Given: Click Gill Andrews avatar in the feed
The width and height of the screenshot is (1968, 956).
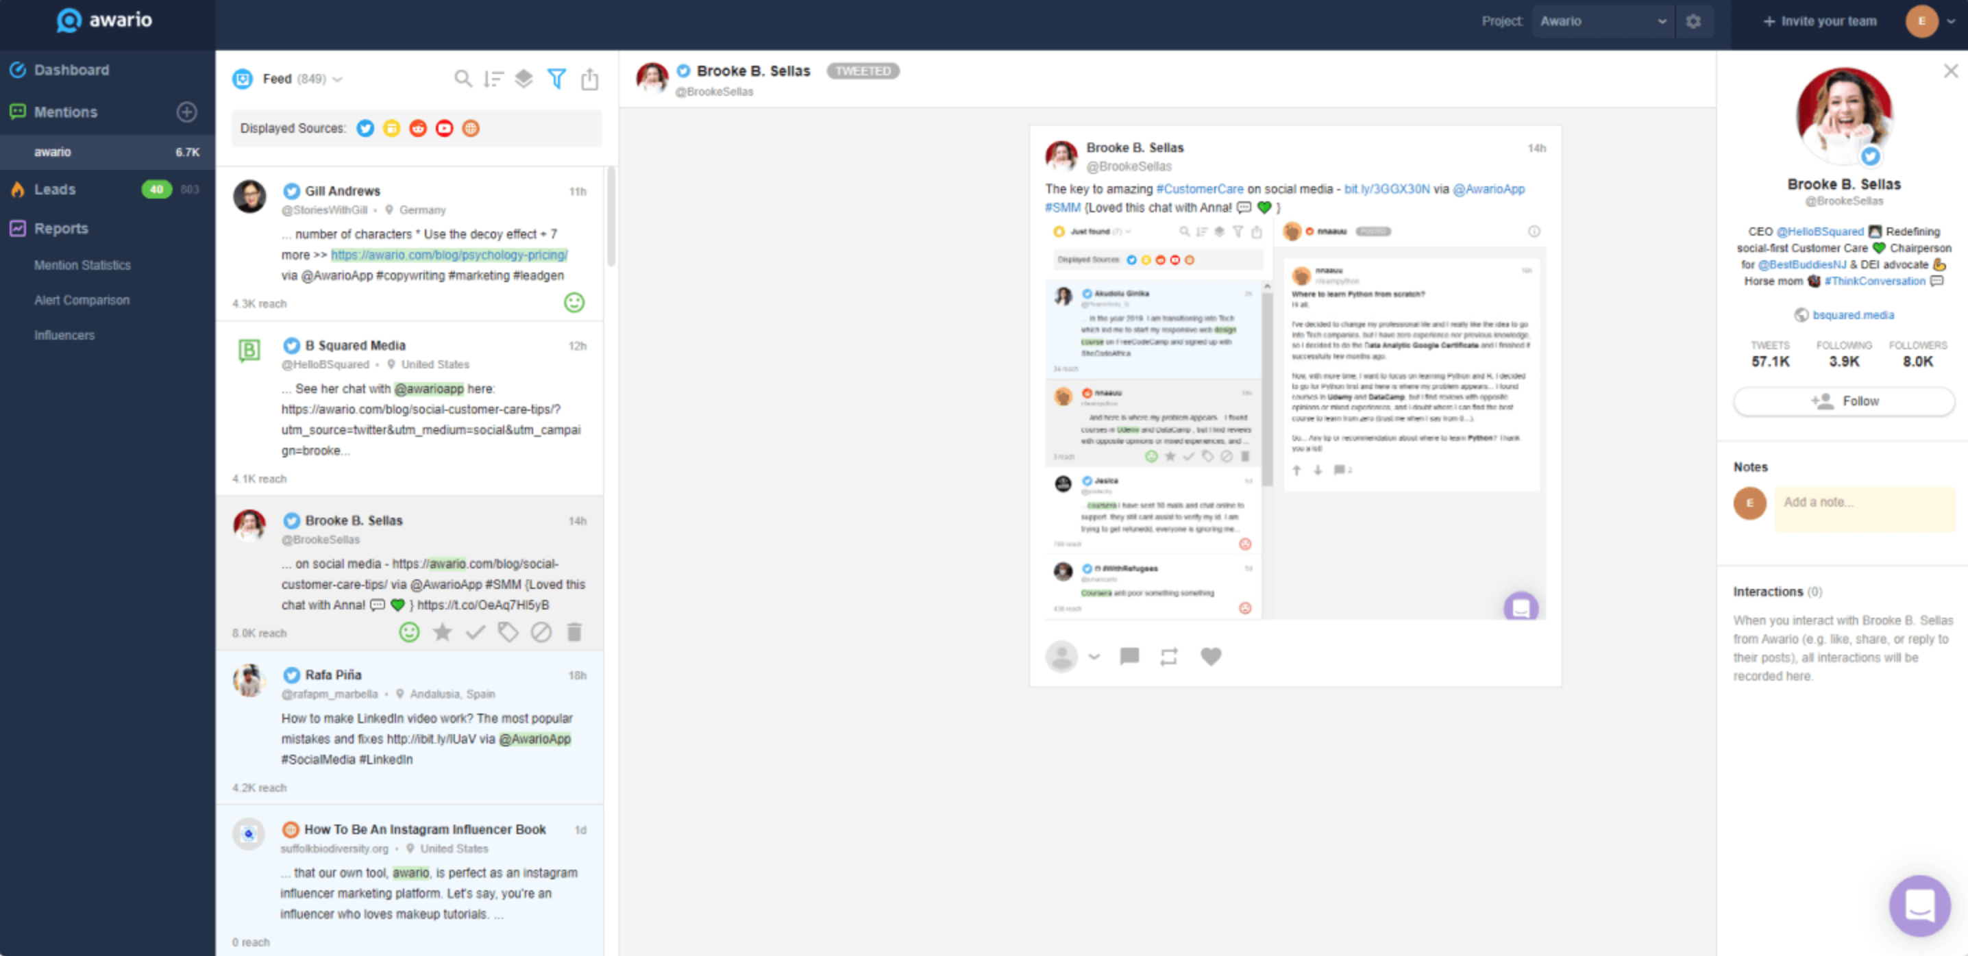Looking at the screenshot, I should pyautogui.click(x=250, y=197).
